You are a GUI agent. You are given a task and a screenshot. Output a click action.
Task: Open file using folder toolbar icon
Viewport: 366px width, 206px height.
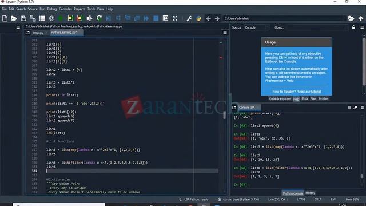tap(14, 18)
